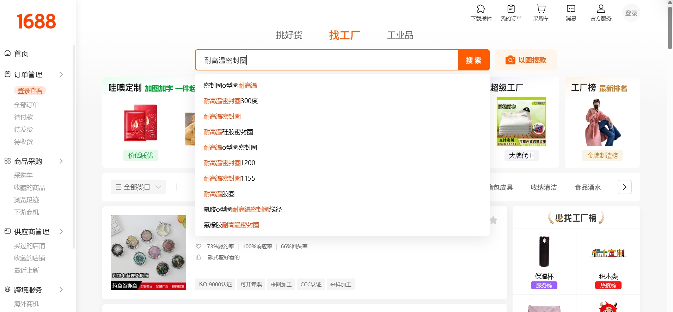Open the 全部类目 category dropdown arrow
This screenshot has width=673, height=312.
point(159,187)
